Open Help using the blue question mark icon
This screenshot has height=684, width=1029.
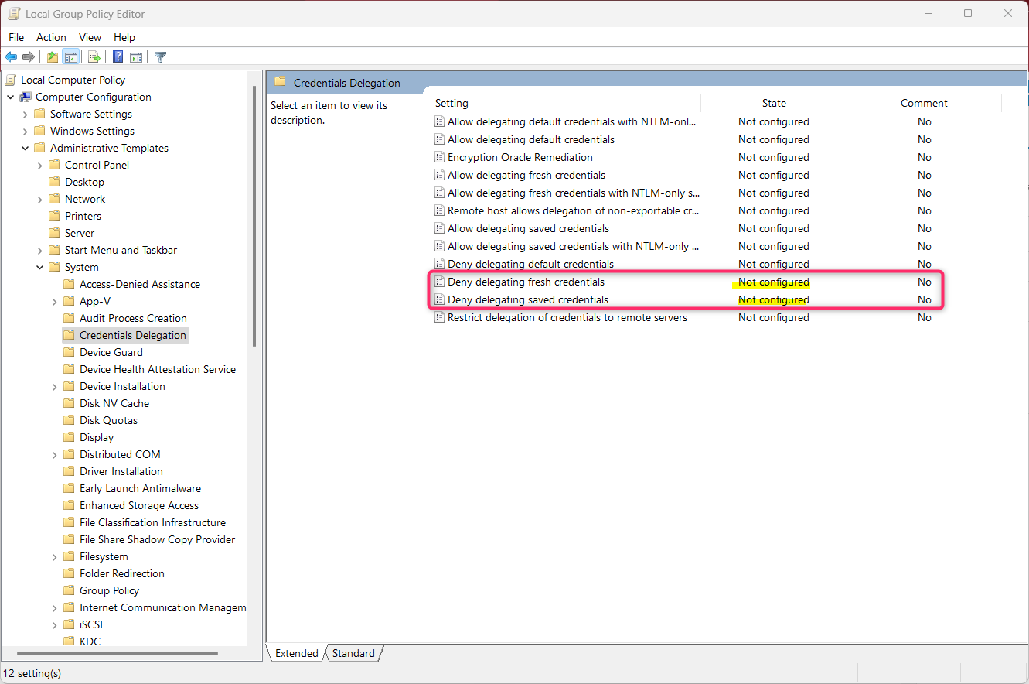tap(117, 56)
